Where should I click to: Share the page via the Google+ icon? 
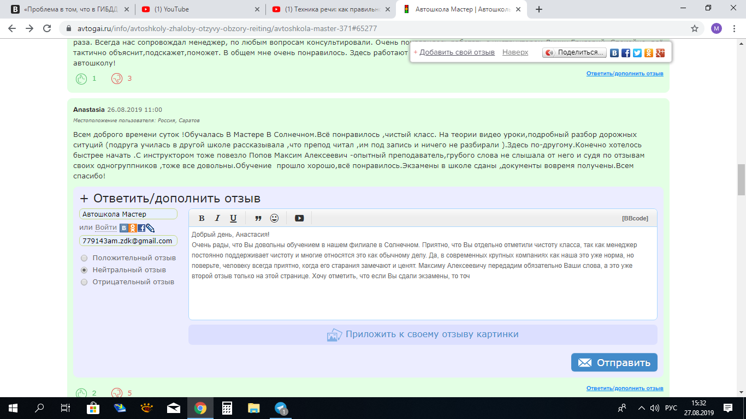coord(660,53)
